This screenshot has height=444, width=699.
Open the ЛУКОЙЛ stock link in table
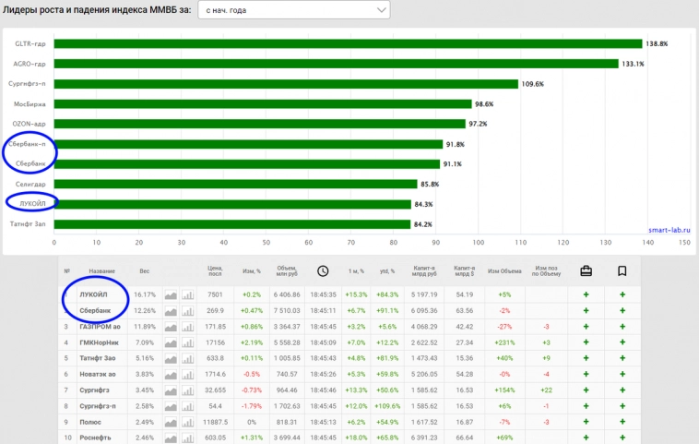[x=95, y=294]
